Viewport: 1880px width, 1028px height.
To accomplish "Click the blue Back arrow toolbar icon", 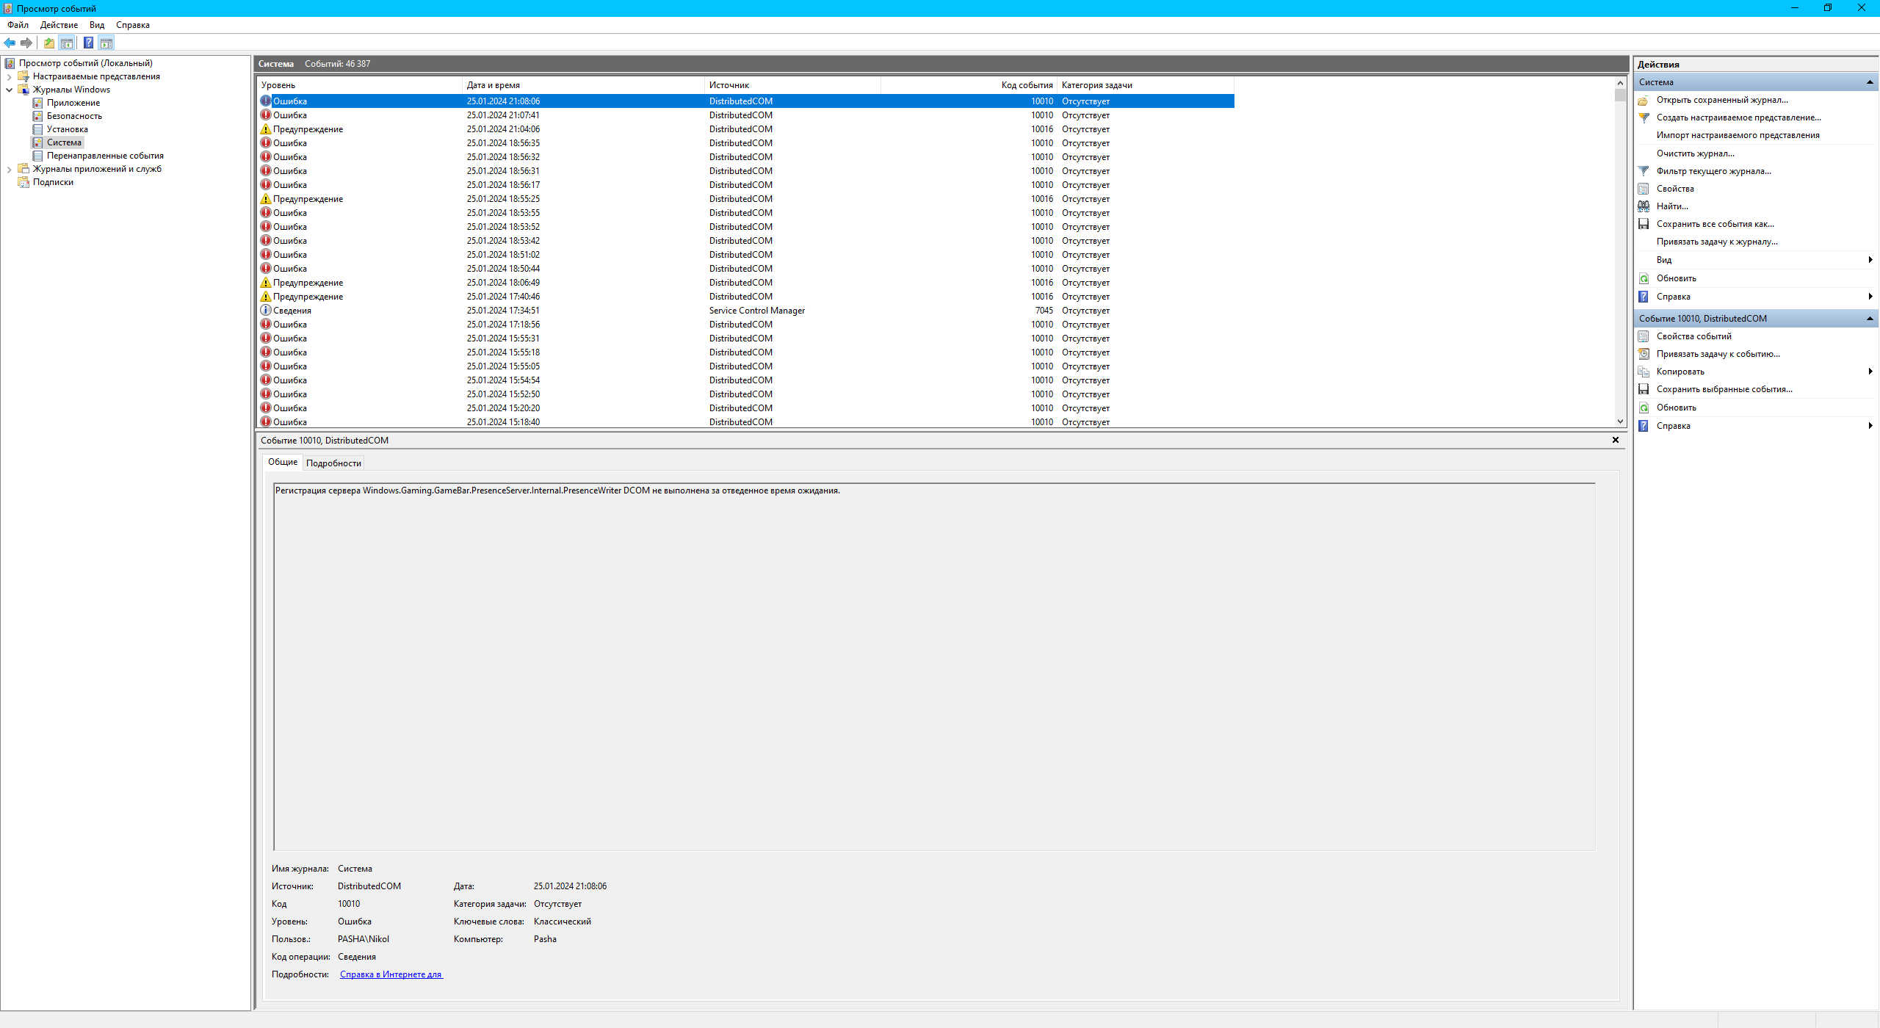I will (x=10, y=43).
